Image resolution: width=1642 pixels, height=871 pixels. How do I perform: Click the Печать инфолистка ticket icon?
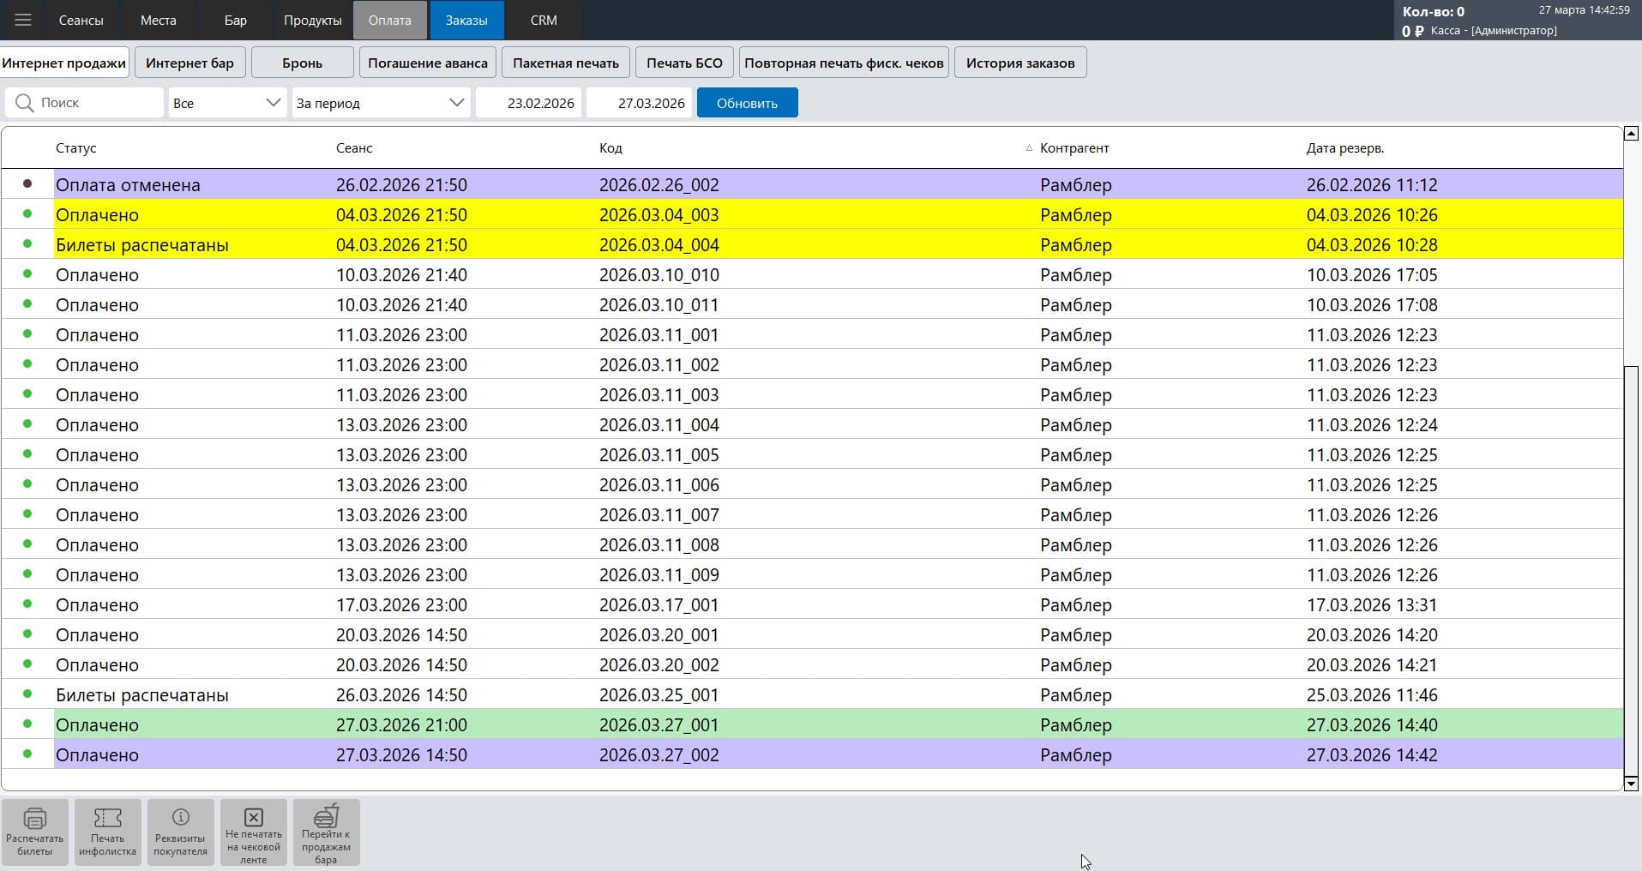pyautogui.click(x=108, y=819)
